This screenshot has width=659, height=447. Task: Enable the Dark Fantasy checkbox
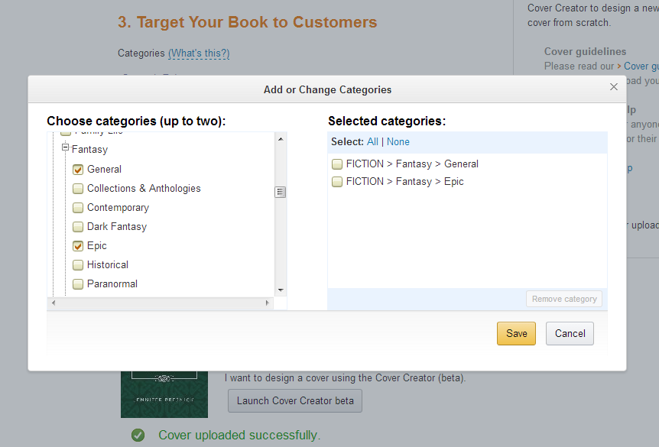point(78,227)
